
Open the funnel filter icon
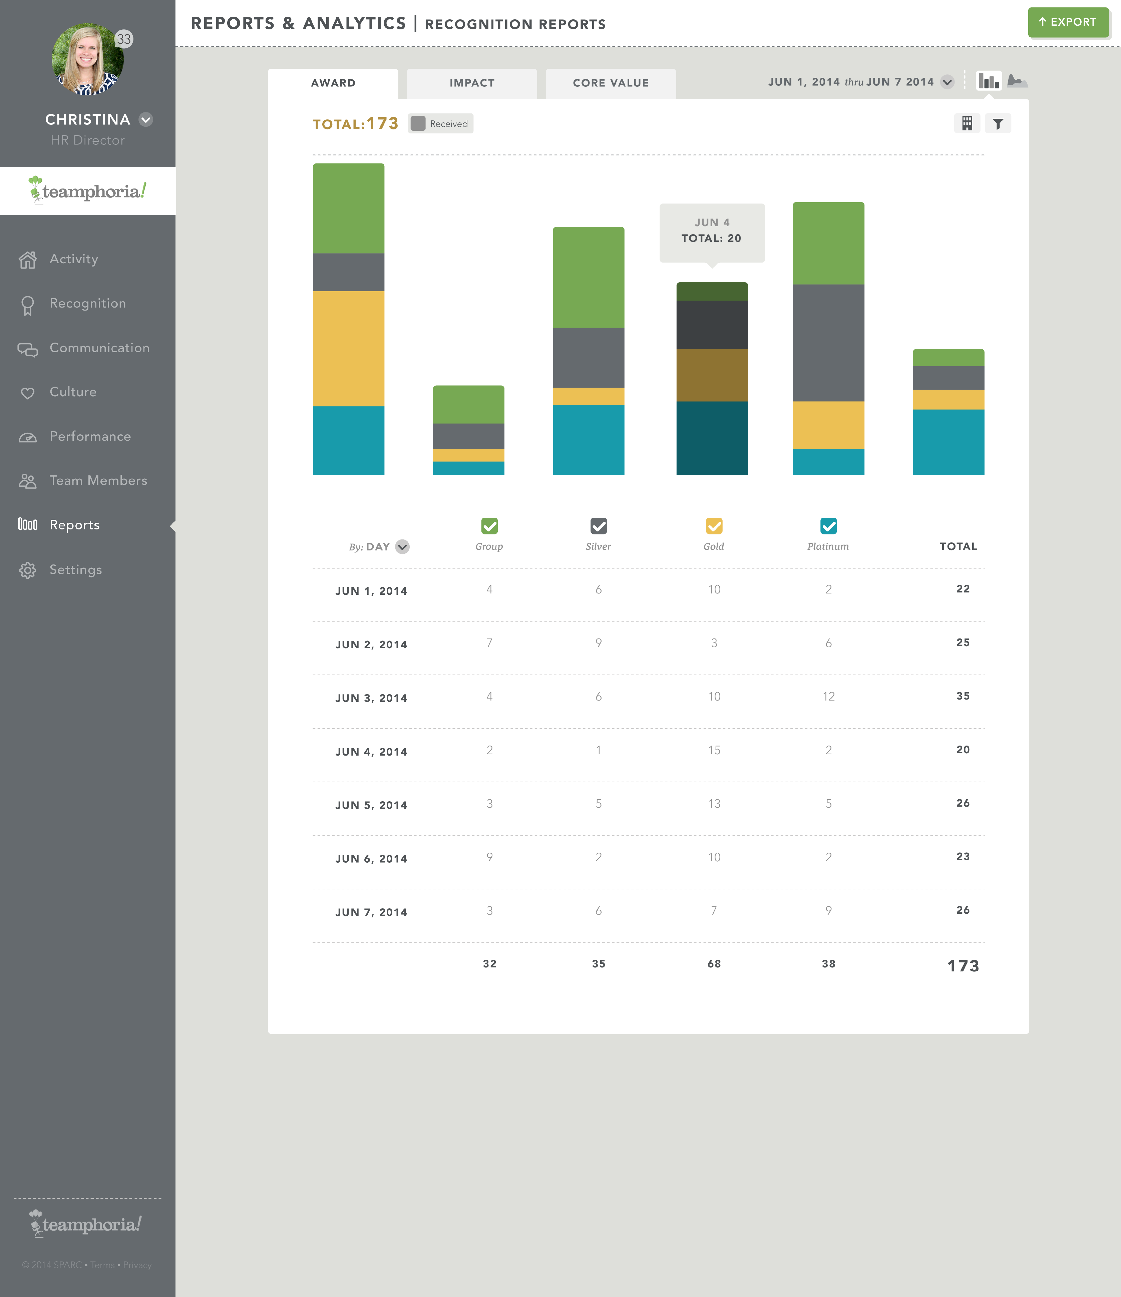pos(998,123)
